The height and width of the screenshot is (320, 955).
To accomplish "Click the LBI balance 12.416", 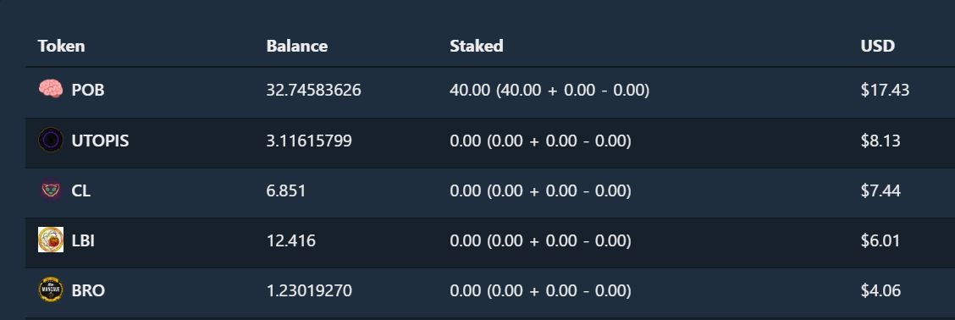I will coord(291,240).
